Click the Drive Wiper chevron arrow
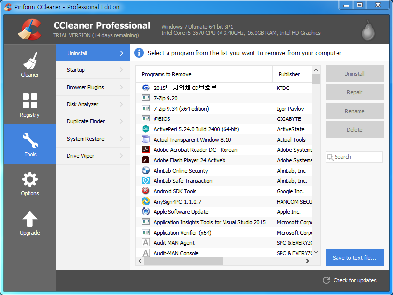Screen dimensions: 393x295 (x=121, y=156)
